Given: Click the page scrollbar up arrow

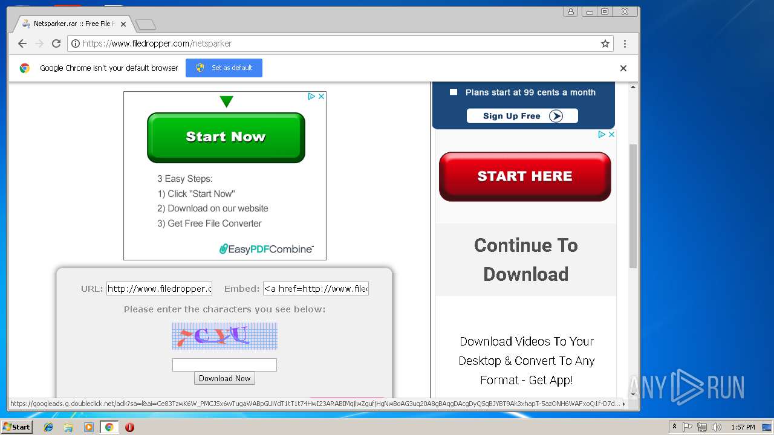Looking at the screenshot, I should [633, 87].
